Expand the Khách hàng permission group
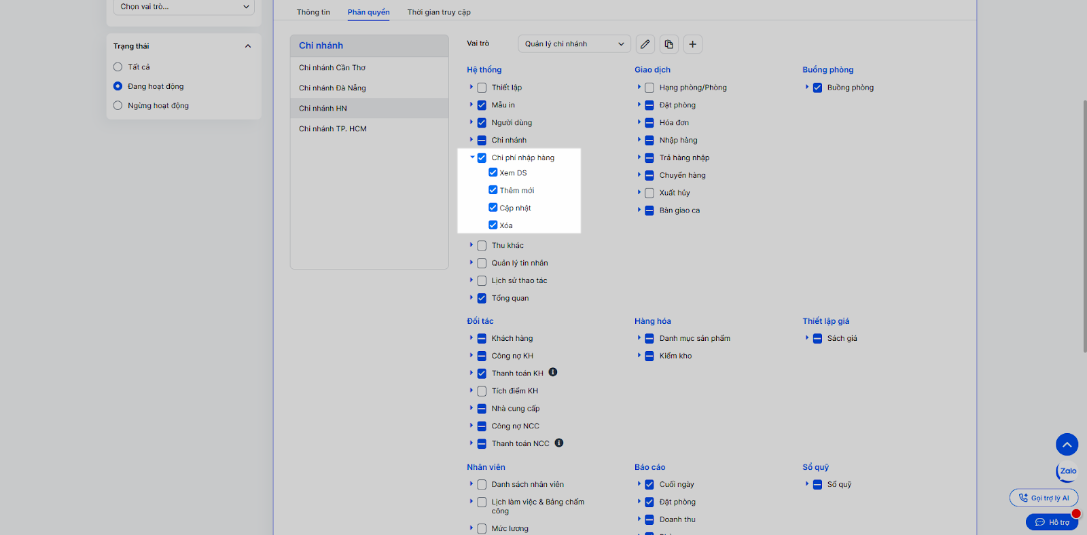1087x535 pixels. (471, 337)
